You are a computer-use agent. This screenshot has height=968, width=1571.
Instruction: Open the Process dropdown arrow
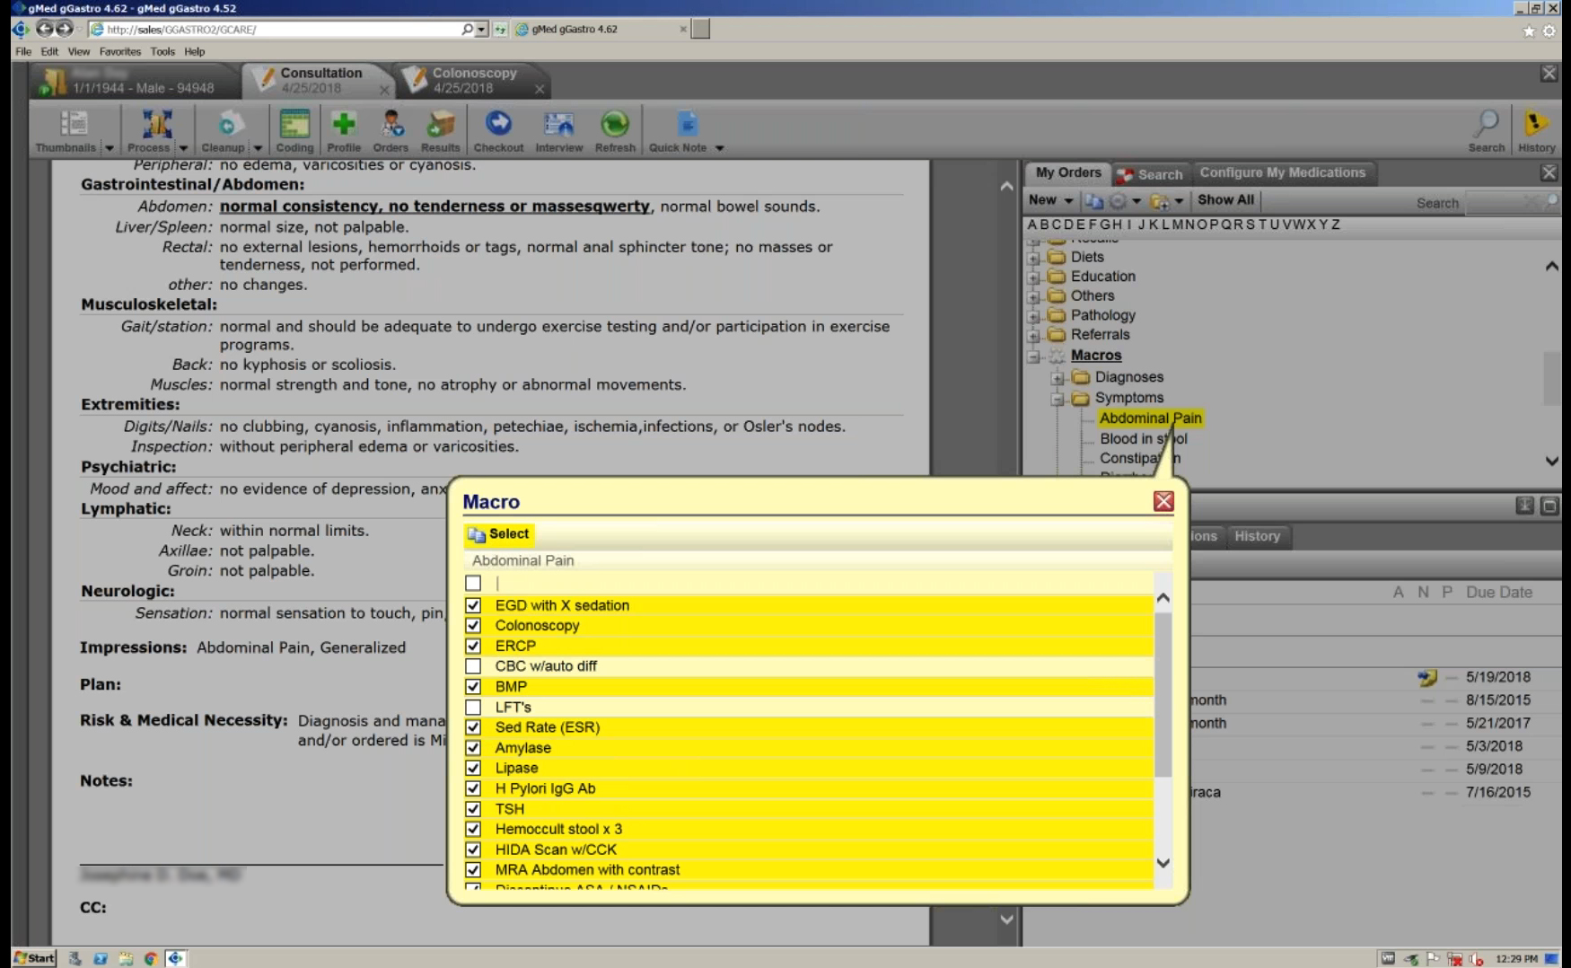point(183,148)
